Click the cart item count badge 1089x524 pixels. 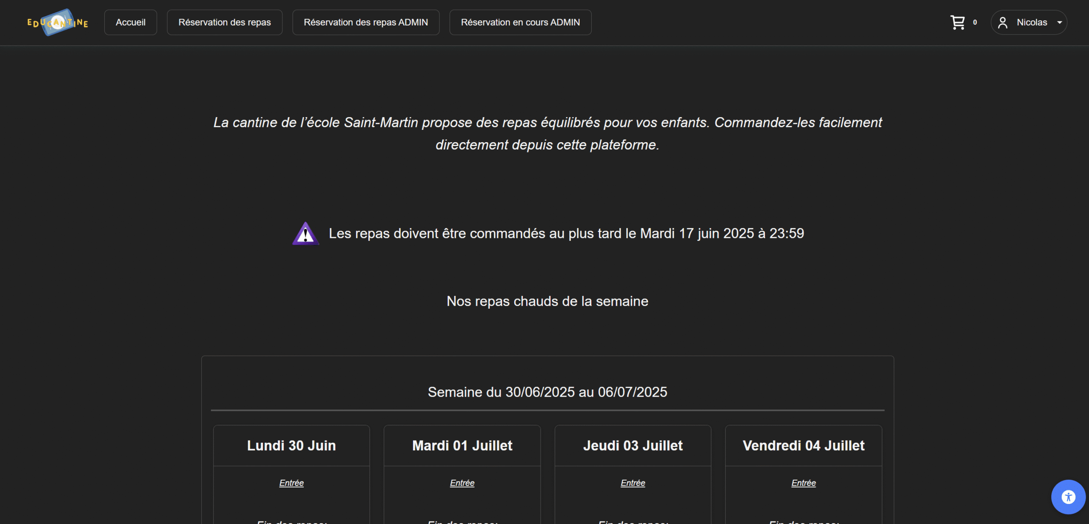tap(975, 23)
